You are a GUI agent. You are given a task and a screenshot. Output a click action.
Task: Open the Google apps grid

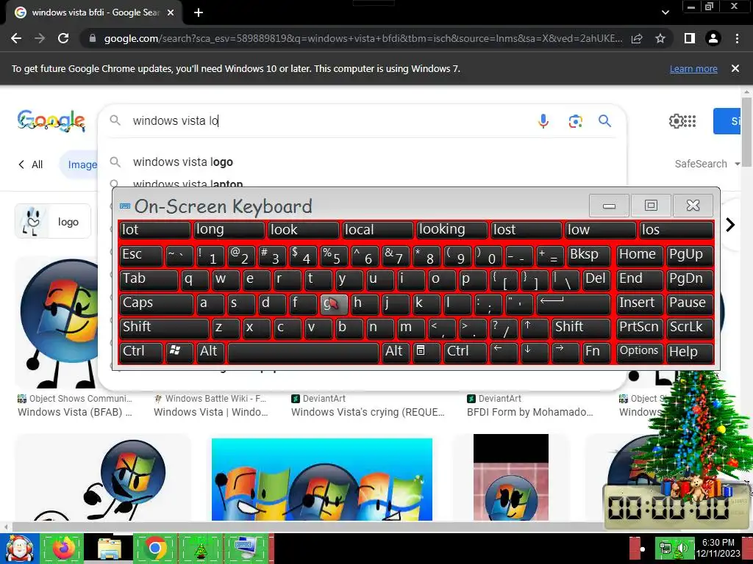[690, 121]
